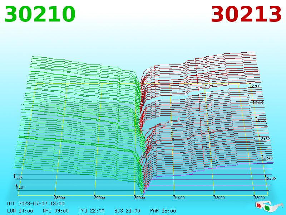Click the green 30210 bid price
Screen dimensions: 286x215
point(40,14)
